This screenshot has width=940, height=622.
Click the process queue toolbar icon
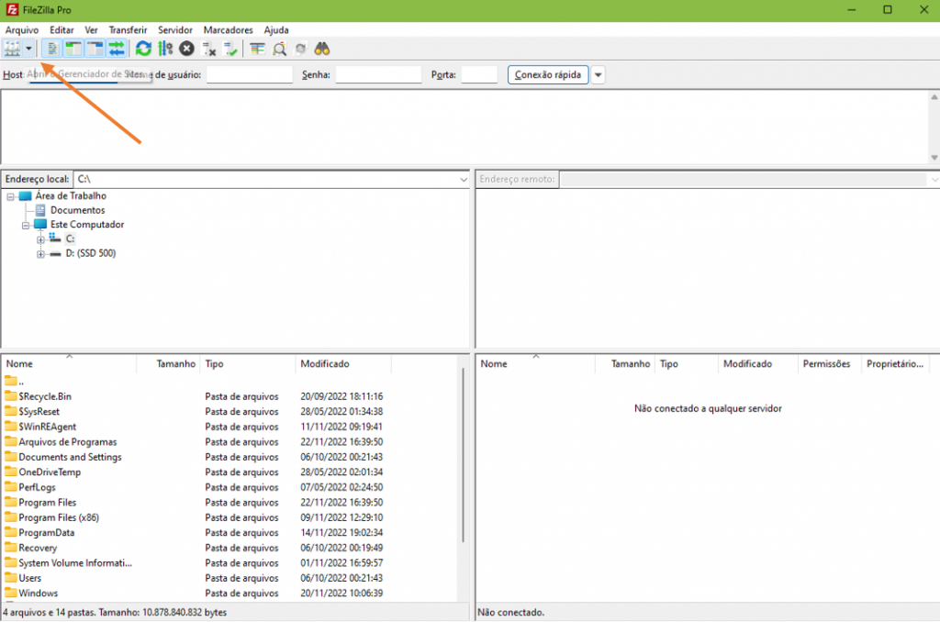(165, 49)
